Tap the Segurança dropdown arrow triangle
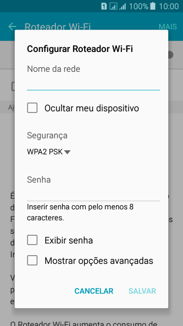 point(67,152)
